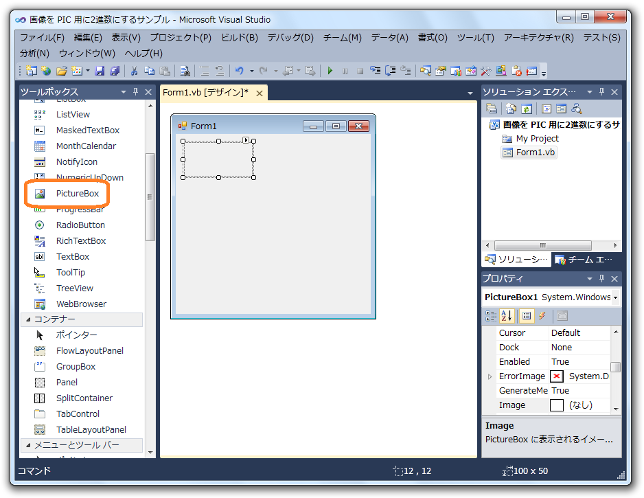Image resolution: width=644 pixels, height=498 pixels.
Task: Show events with the lightning bolt icon
Action: 542,315
